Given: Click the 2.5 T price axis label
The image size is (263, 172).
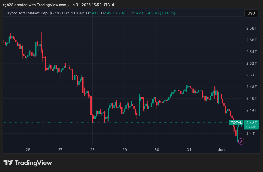Looking at the screenshot, I should click(250, 75).
